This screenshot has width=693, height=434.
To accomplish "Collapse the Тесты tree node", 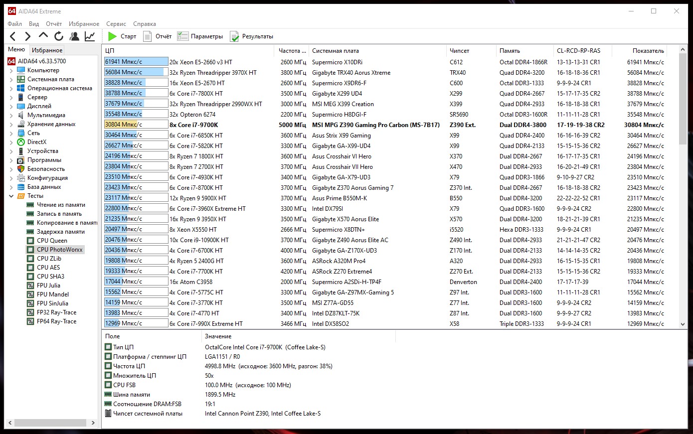I will click(x=11, y=196).
